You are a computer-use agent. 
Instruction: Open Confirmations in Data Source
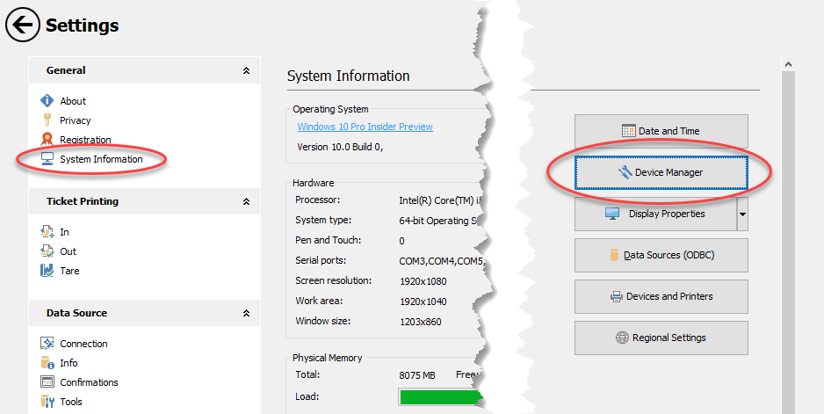click(x=89, y=382)
